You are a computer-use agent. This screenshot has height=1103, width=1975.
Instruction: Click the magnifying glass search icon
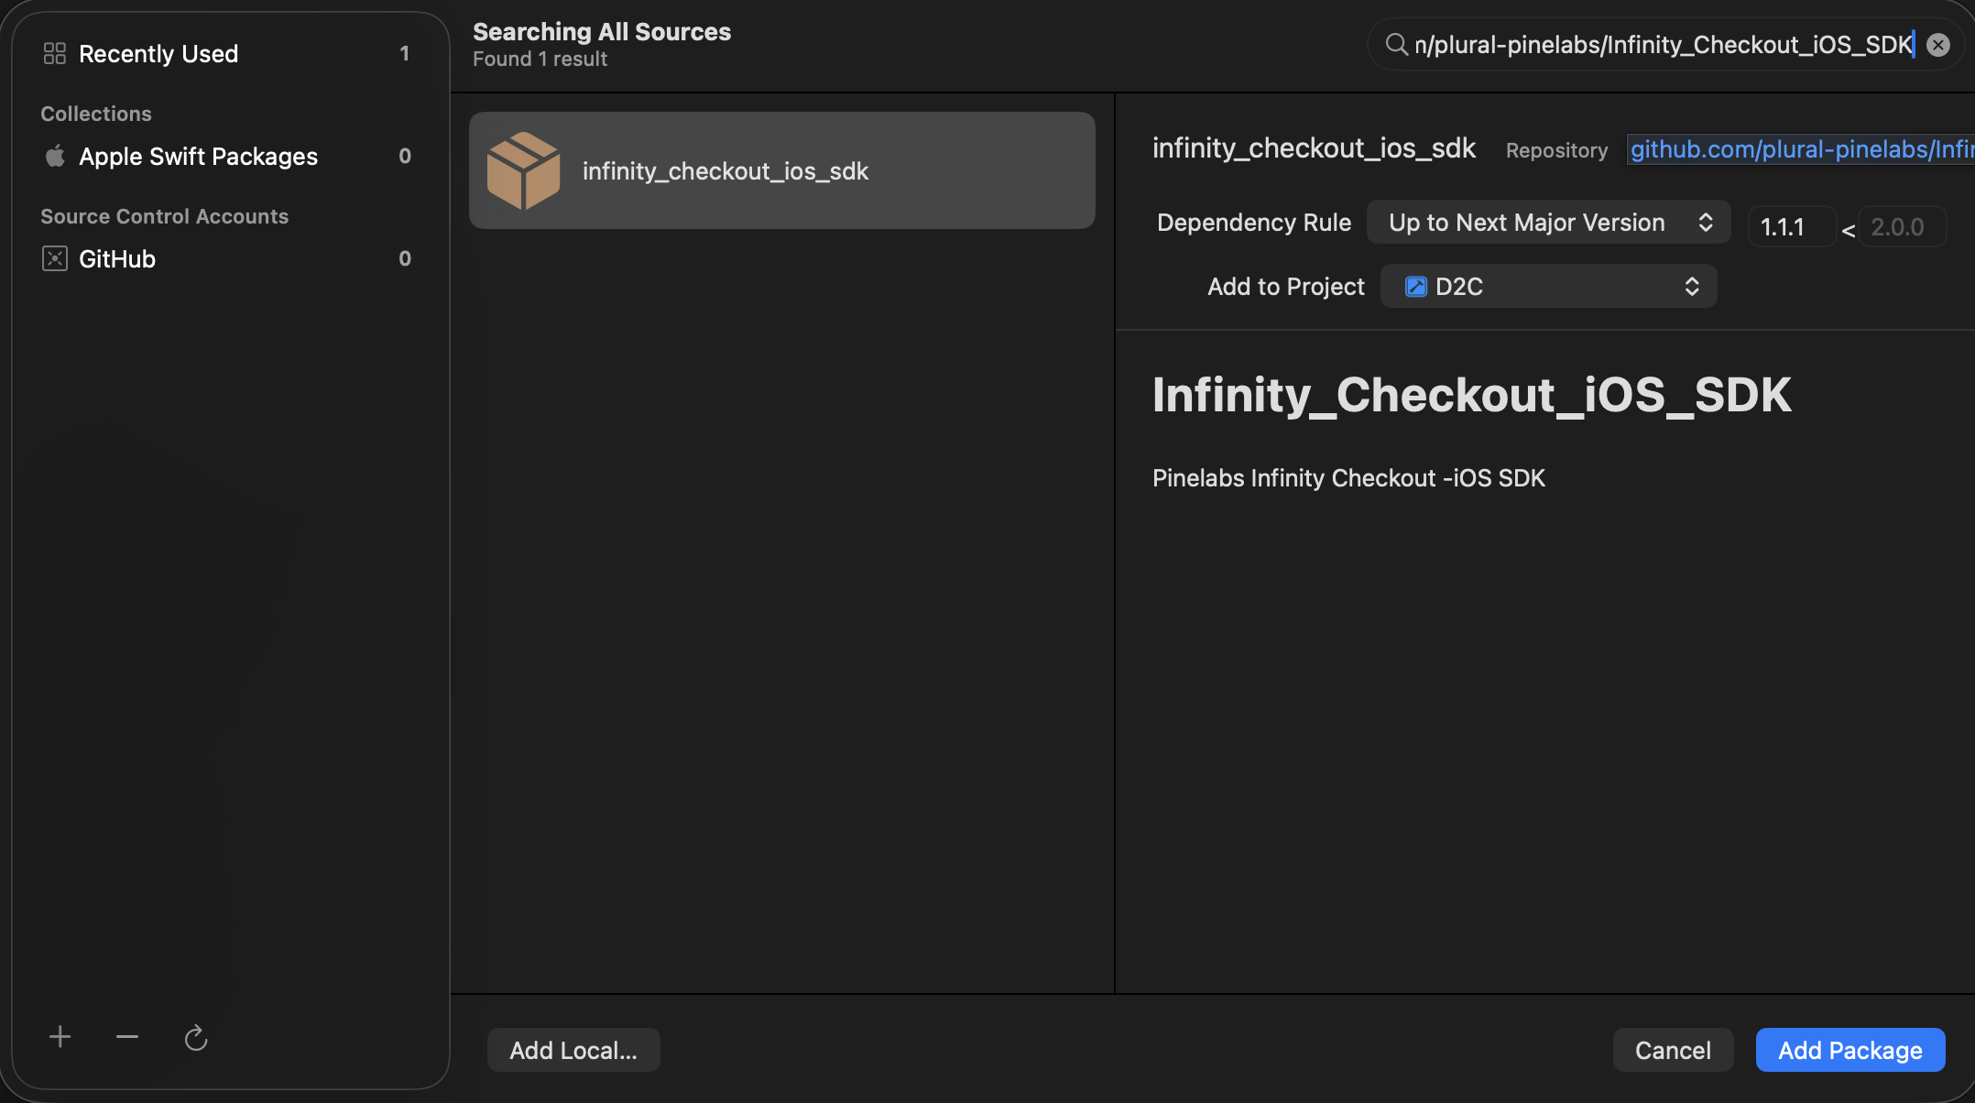(1396, 45)
